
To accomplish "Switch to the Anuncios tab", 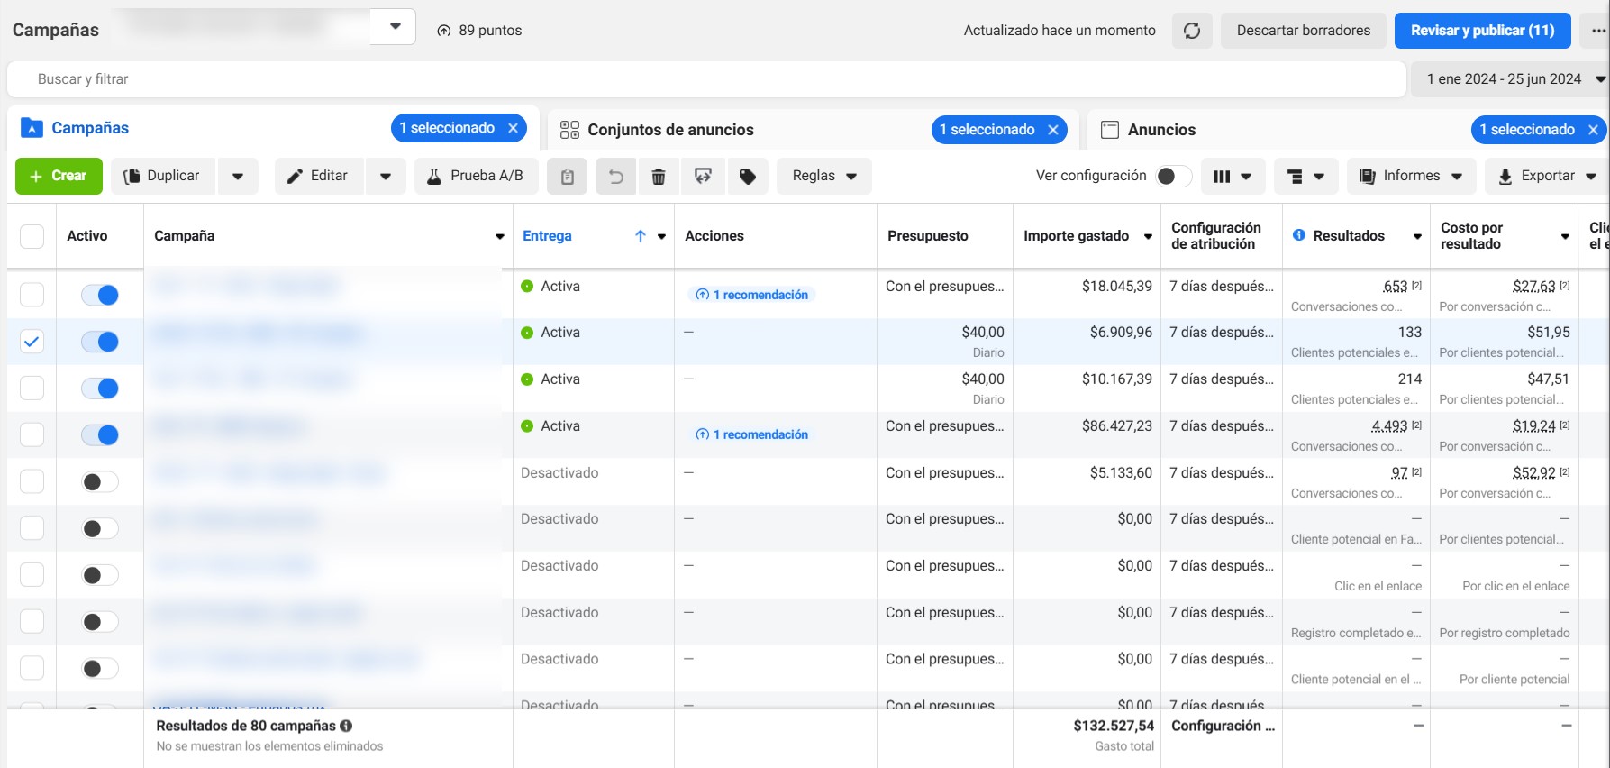I will coord(1161,130).
